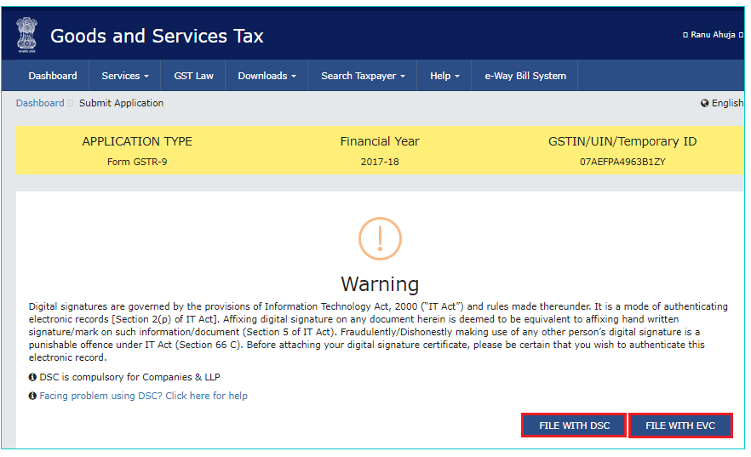This screenshot has height=457, width=751.
Task: Click the Warning heading
Action: (x=380, y=283)
